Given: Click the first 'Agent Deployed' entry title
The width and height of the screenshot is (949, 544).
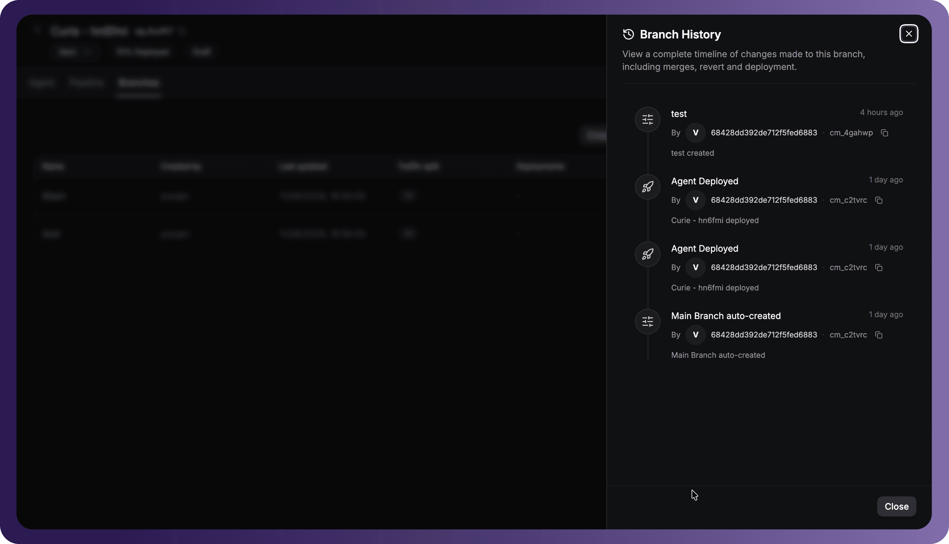Looking at the screenshot, I should 704,181.
